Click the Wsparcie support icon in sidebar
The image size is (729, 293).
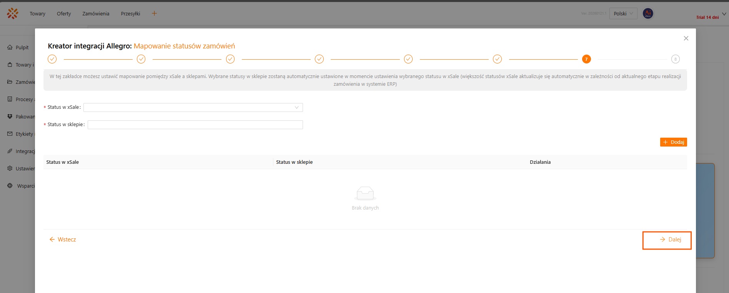coord(10,186)
